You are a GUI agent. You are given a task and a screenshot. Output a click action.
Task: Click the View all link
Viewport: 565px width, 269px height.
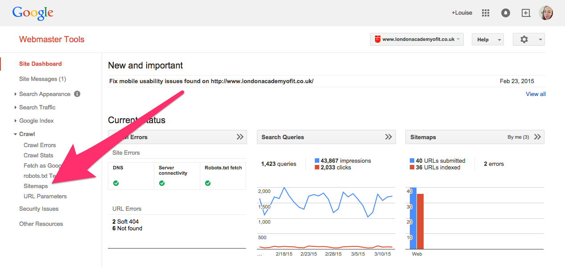coord(535,94)
